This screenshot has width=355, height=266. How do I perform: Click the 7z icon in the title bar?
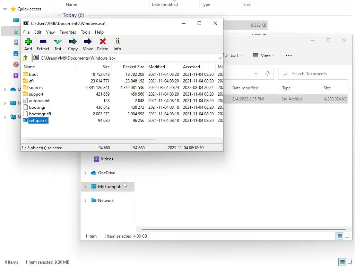[26, 23]
